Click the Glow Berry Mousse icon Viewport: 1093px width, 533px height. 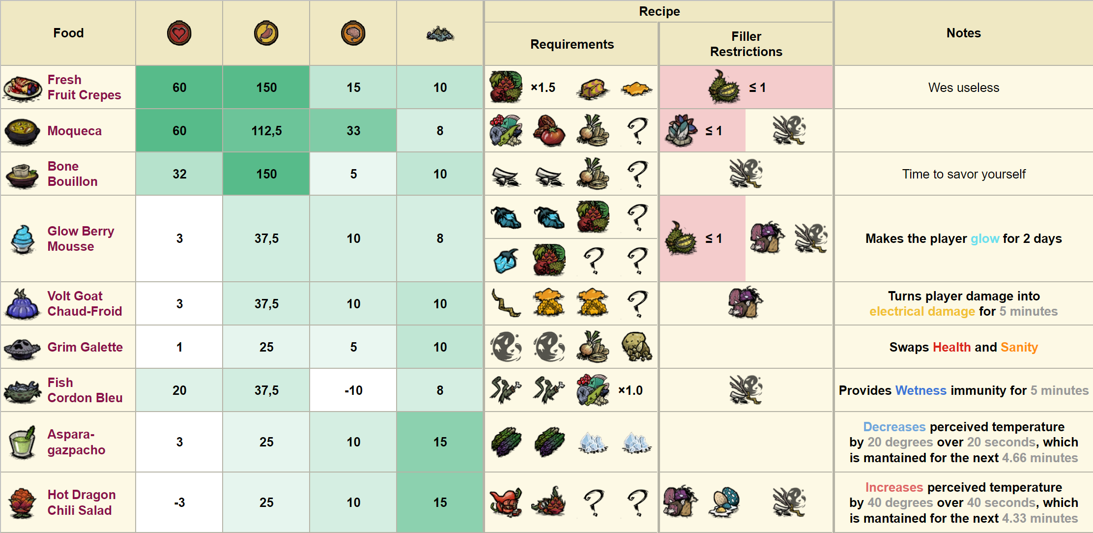(x=23, y=239)
